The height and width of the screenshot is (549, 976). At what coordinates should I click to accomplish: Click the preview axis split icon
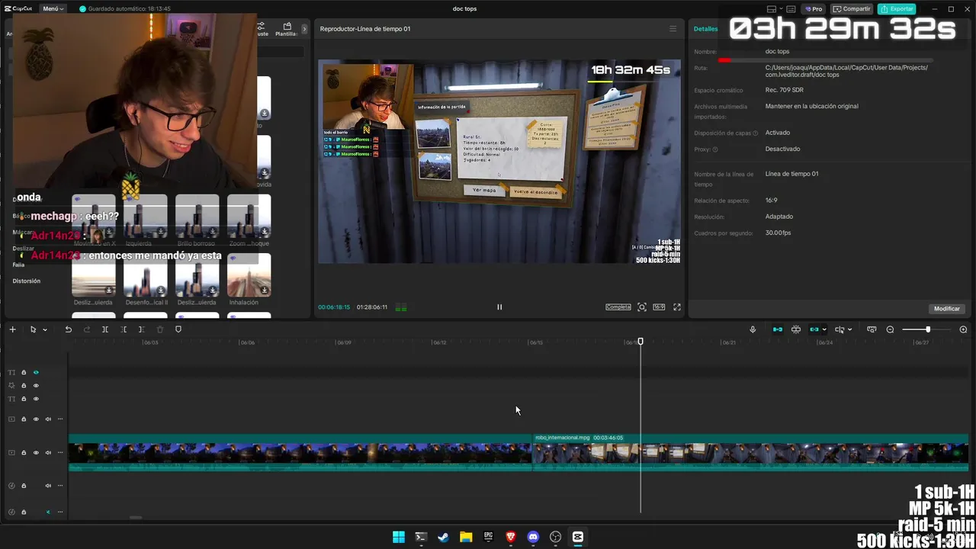[840, 329]
